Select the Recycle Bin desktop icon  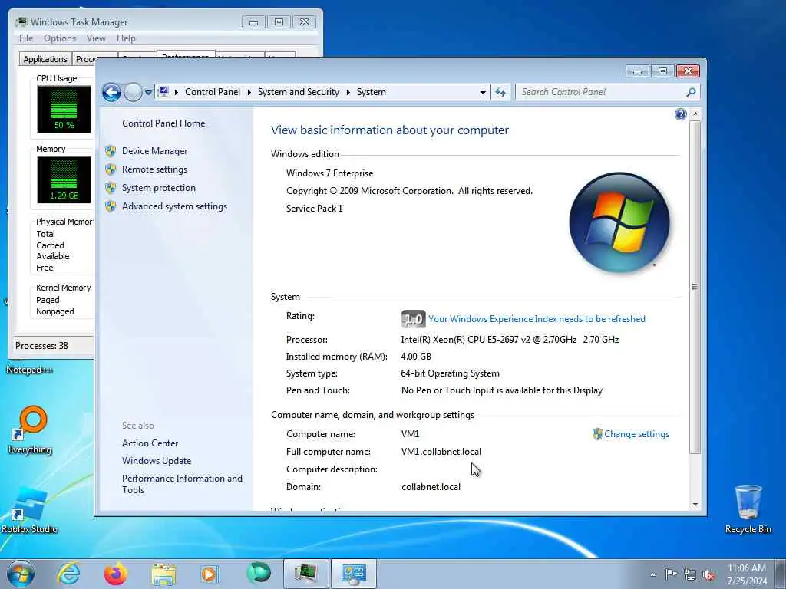[748, 509]
